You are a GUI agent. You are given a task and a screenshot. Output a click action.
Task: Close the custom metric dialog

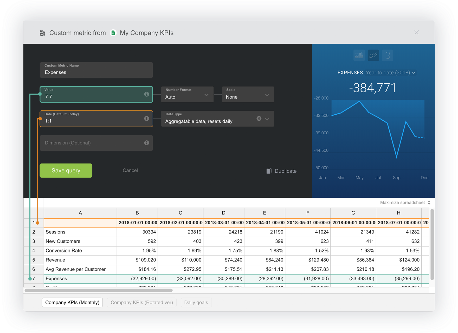pos(416,32)
